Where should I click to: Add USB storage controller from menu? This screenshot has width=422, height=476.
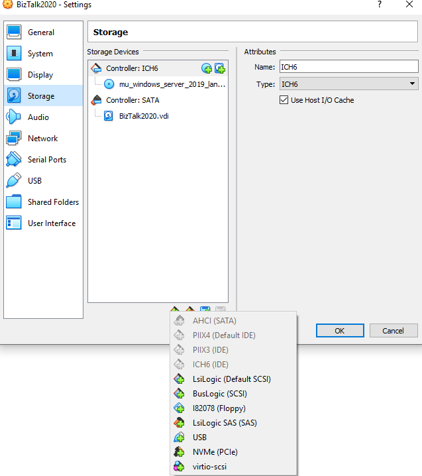point(233,437)
